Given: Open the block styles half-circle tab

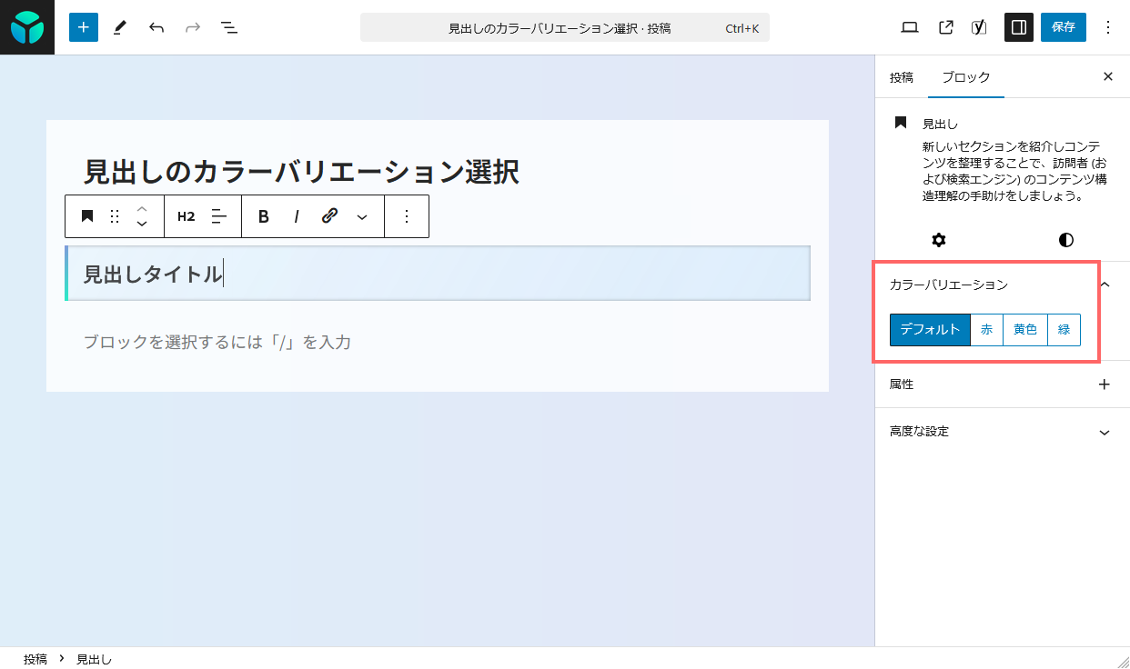Looking at the screenshot, I should point(1065,240).
